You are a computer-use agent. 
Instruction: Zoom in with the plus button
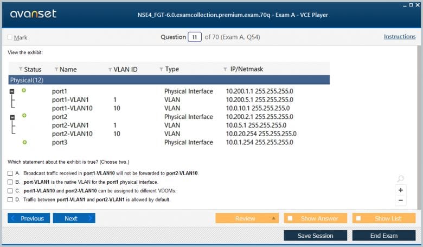400,190
